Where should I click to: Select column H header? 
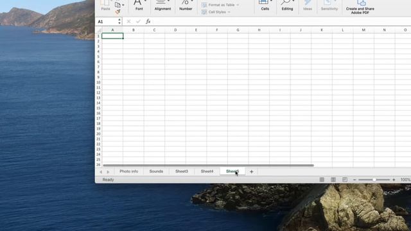(x=259, y=30)
